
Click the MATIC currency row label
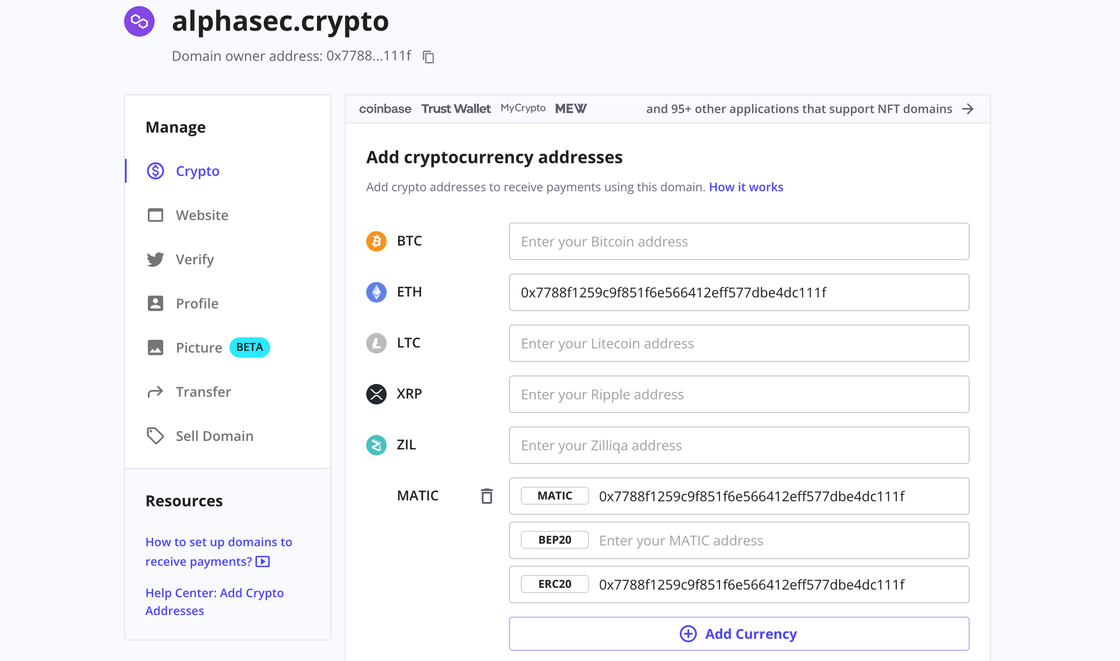(x=418, y=496)
